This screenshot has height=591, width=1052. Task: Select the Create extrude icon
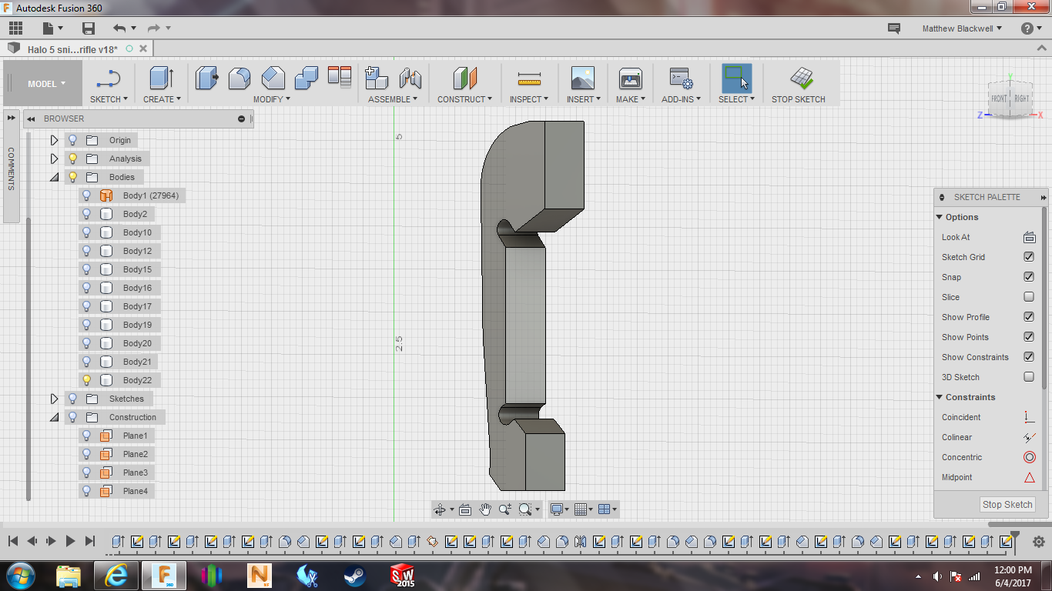(x=161, y=78)
